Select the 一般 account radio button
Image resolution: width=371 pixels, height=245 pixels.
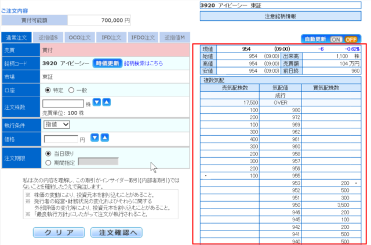pyautogui.click(x=71, y=90)
